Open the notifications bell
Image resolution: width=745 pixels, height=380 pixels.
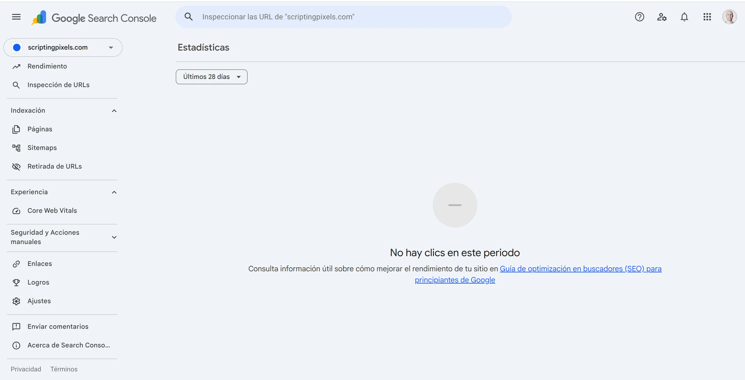(685, 17)
